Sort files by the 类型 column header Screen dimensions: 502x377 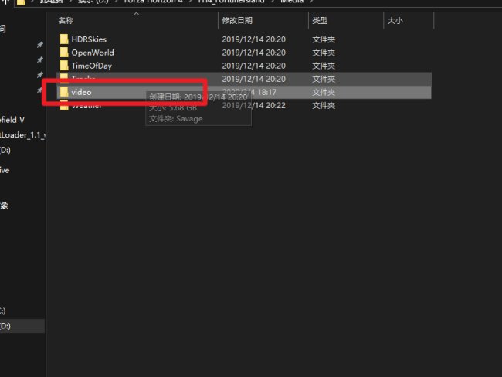tap(319, 21)
